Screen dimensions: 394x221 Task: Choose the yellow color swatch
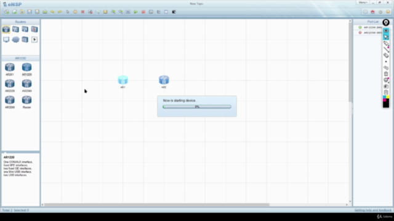click(388, 97)
